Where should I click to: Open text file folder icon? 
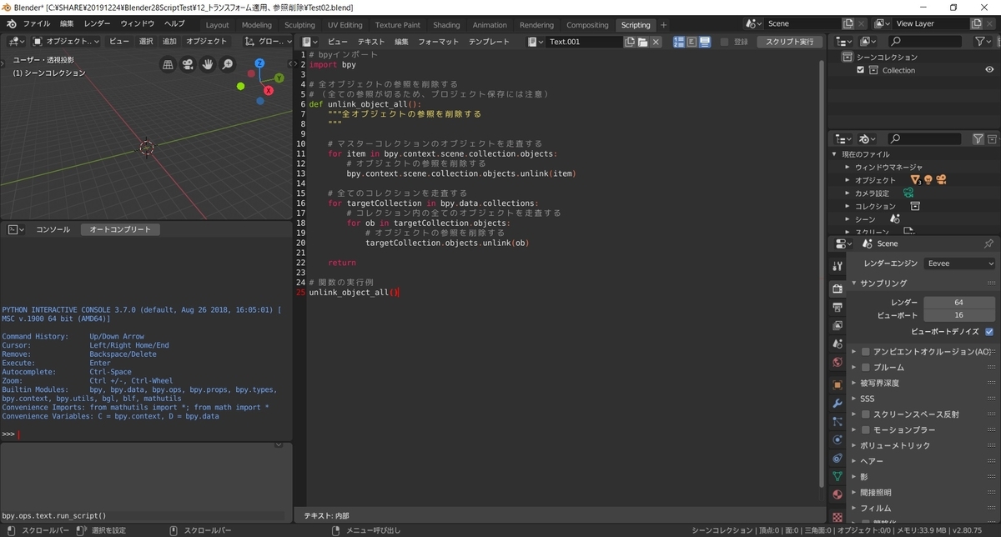[643, 42]
